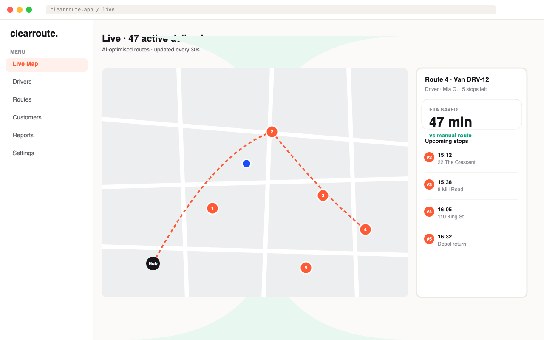This screenshot has width=544, height=340.
Task: Click the 8 Mill Road address
Action: [450, 190]
